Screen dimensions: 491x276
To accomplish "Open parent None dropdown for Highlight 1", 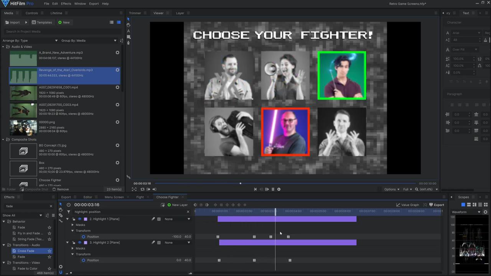I will click(x=177, y=219).
